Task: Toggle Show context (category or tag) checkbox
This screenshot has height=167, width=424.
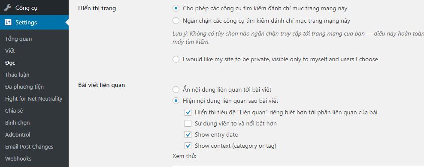Action: click(x=188, y=146)
